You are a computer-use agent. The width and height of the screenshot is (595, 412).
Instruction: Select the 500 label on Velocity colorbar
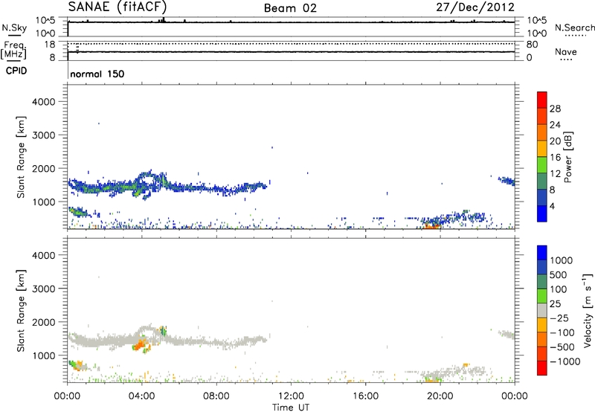559,275
